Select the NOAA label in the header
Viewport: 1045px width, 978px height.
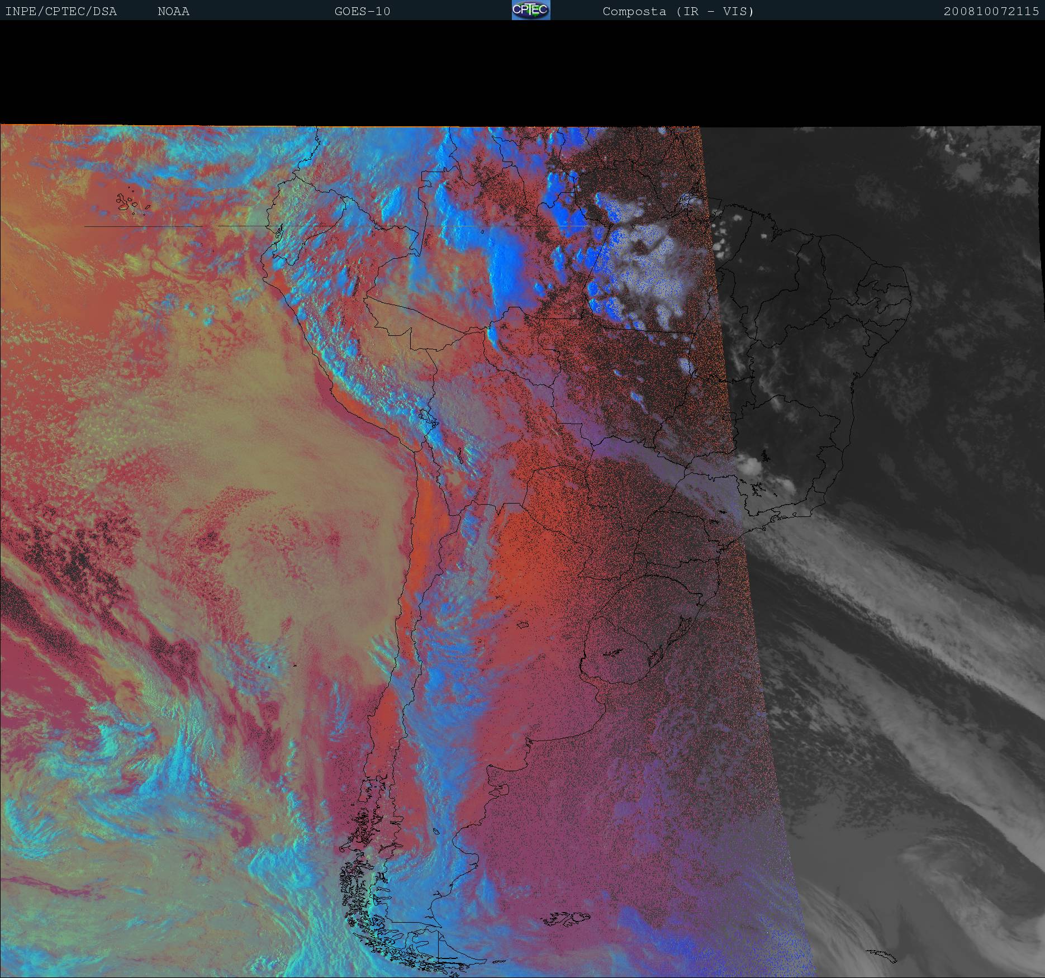pyautogui.click(x=173, y=11)
